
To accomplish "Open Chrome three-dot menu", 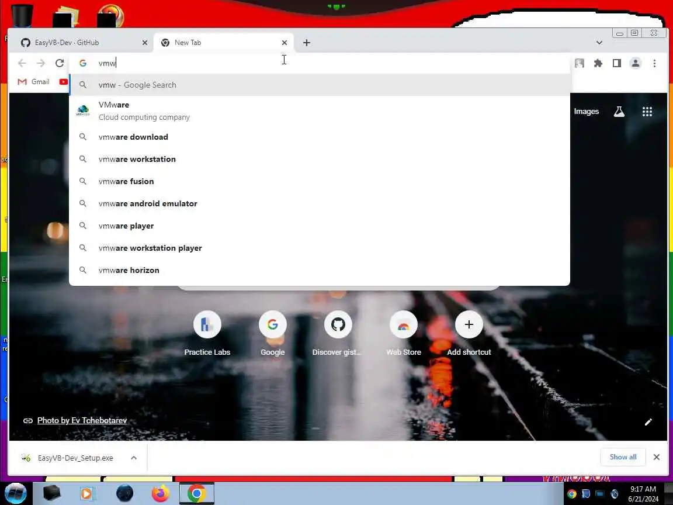I will 654,63.
